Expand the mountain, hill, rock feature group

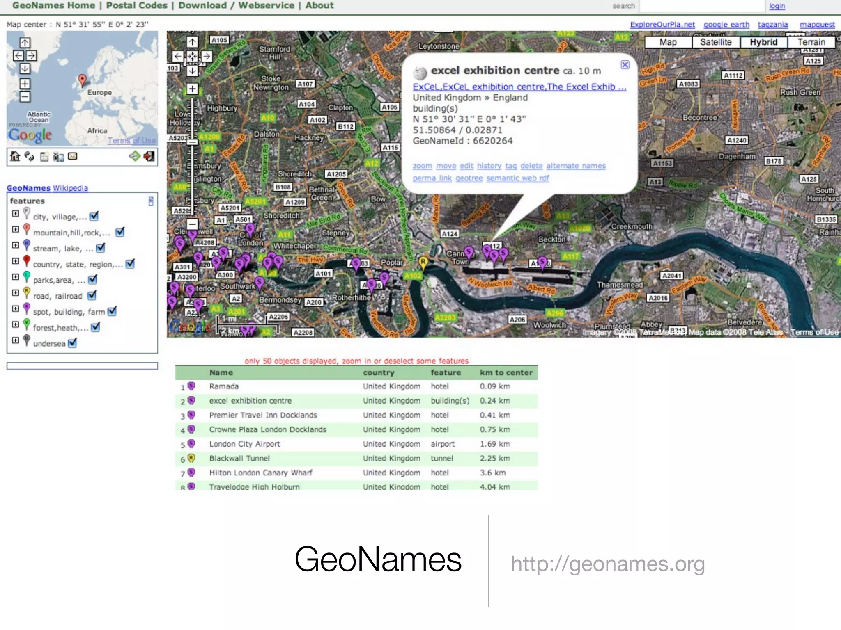[x=16, y=229]
